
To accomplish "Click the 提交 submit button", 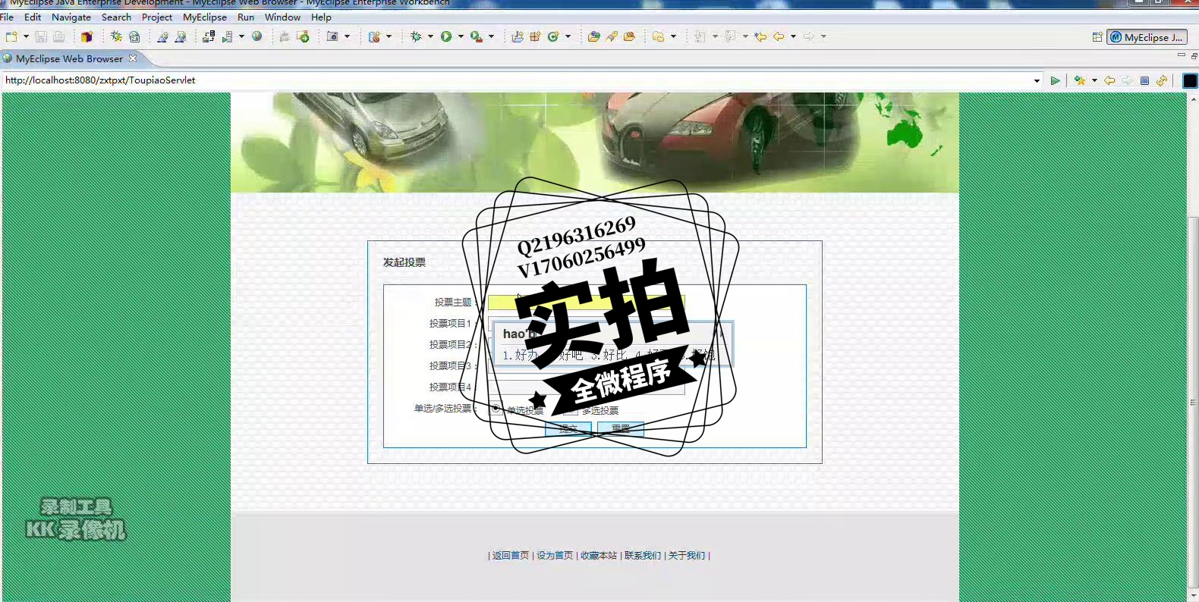I will pos(568,429).
